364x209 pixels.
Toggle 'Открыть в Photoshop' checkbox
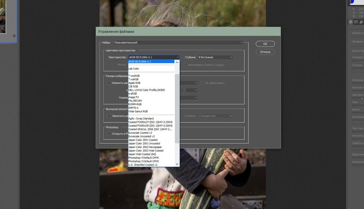[x=109, y=133]
